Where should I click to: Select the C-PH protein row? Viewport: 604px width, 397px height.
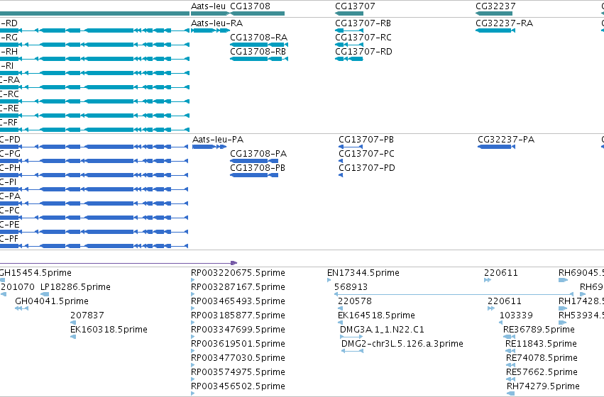[x=94, y=175]
